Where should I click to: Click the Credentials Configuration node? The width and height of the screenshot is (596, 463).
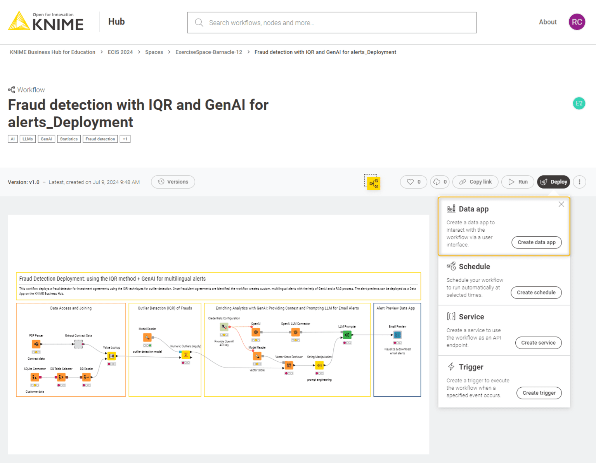[x=224, y=327]
